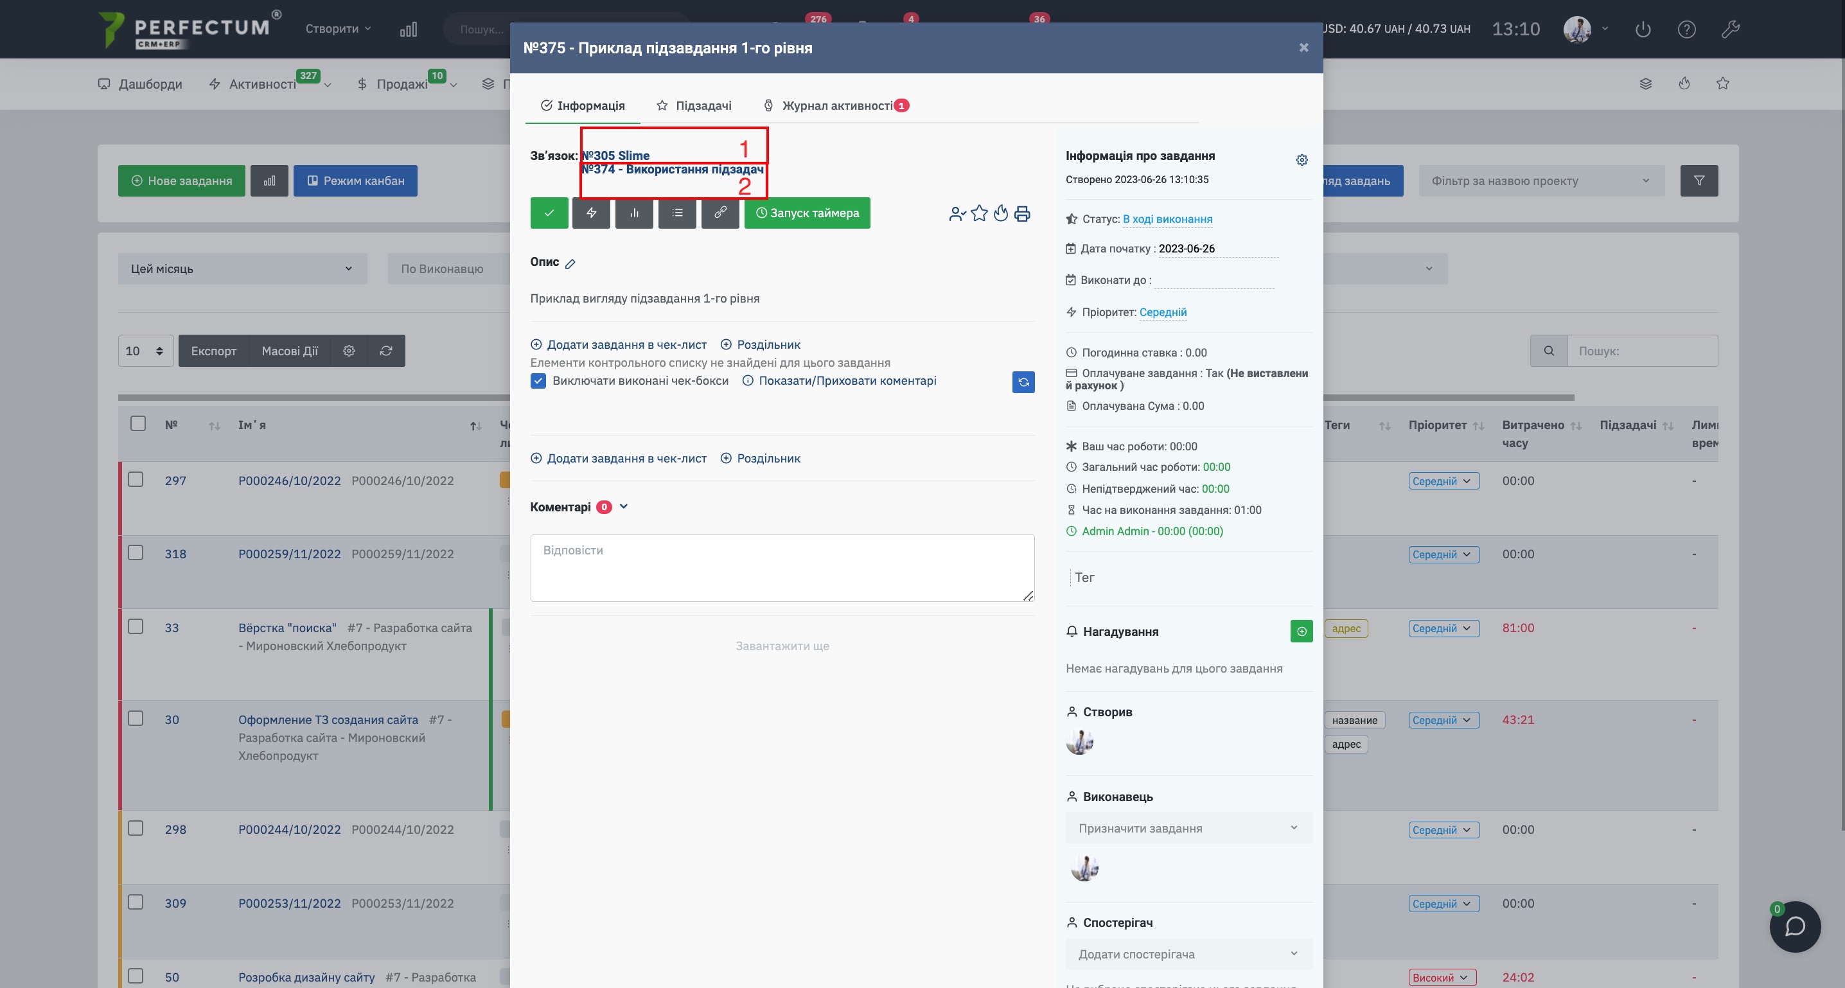1845x988 pixels.
Task: Click the link chain icon button
Action: tap(721, 213)
